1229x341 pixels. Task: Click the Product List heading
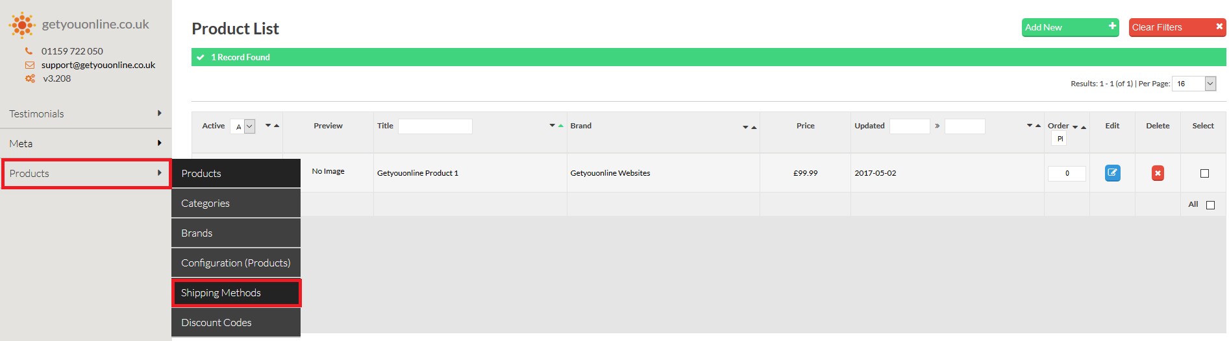pos(235,29)
